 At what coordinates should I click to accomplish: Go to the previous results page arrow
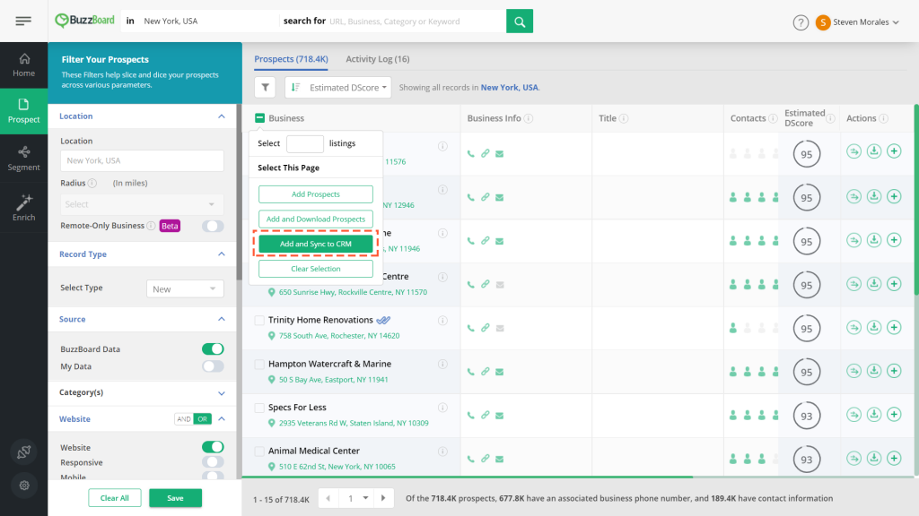point(328,498)
